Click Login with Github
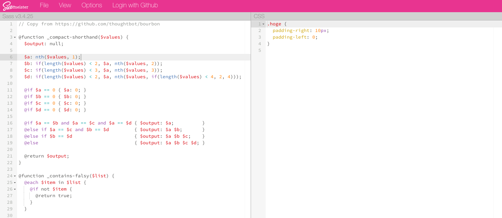The image size is (502, 218). [x=135, y=5]
